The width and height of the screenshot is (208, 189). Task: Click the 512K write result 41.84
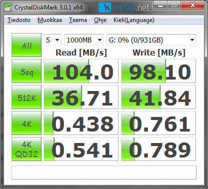(x=158, y=97)
